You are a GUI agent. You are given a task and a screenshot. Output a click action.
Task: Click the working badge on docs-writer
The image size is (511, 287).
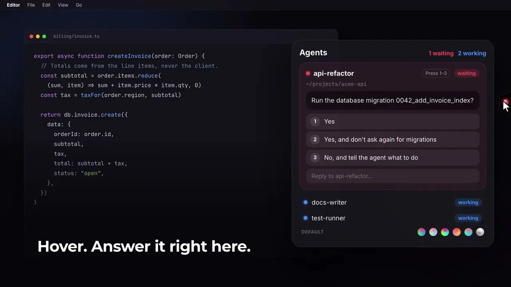(x=468, y=202)
